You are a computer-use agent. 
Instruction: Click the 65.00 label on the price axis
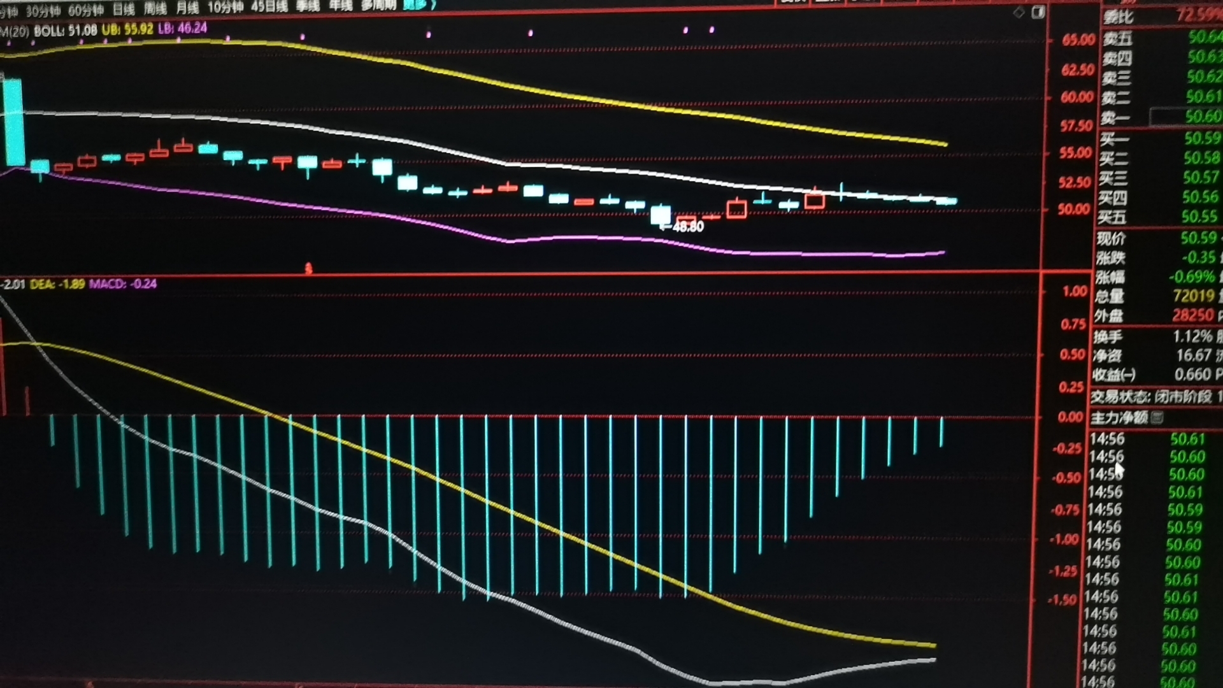click(1078, 40)
